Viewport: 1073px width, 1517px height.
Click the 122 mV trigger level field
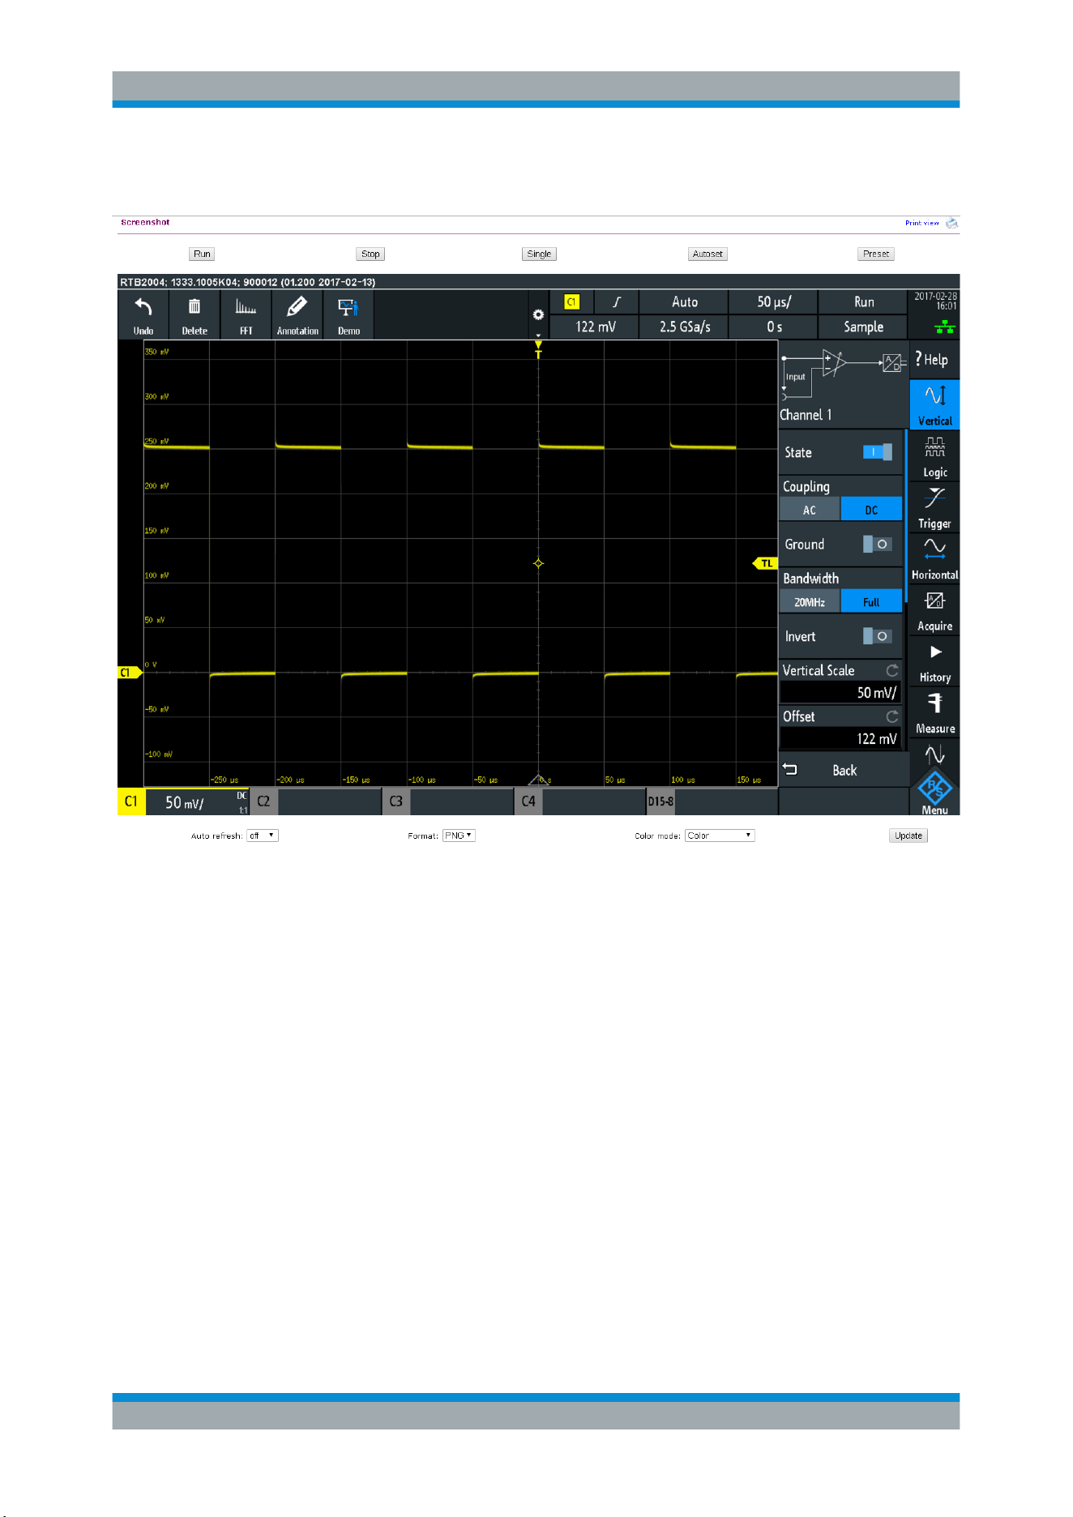[594, 327]
